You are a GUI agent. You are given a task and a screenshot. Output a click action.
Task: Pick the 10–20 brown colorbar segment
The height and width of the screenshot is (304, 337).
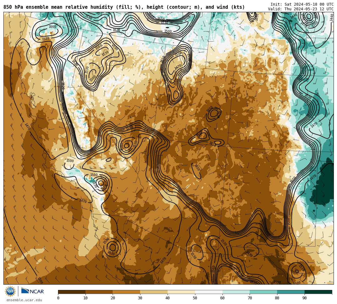tap(99, 292)
